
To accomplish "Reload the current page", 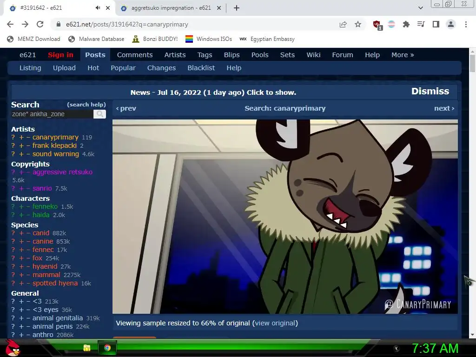I will click(x=40, y=24).
